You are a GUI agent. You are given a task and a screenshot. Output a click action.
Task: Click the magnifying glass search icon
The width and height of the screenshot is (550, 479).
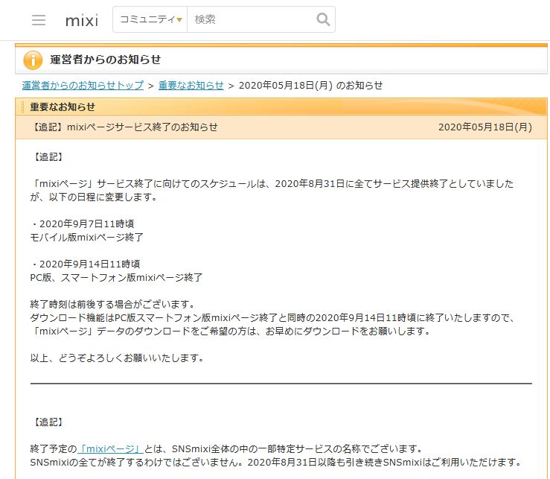pos(323,19)
